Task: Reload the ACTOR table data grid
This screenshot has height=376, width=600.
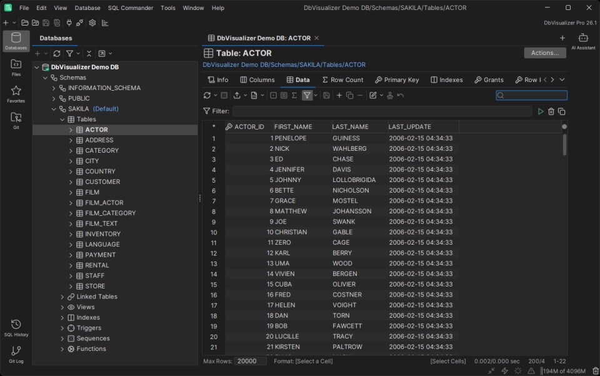Action: click(x=207, y=95)
